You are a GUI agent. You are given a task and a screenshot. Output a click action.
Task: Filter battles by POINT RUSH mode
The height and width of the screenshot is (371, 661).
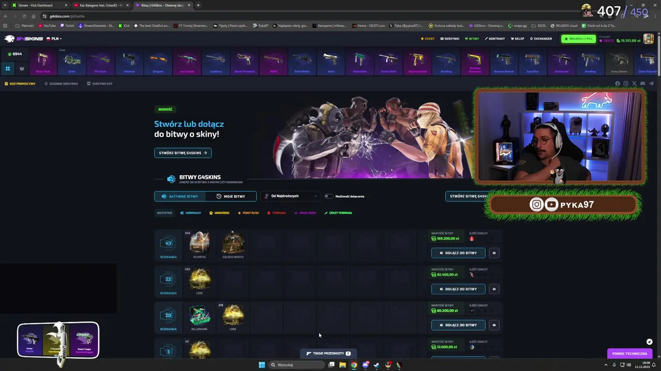pyautogui.click(x=248, y=213)
